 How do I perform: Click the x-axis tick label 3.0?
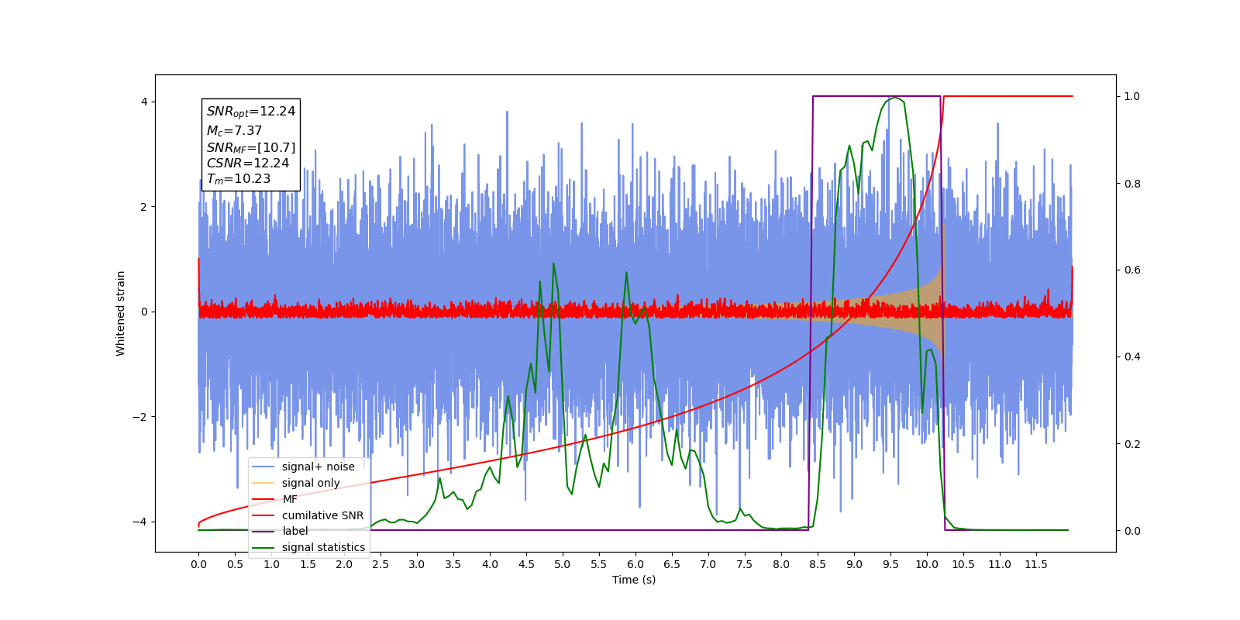point(417,564)
